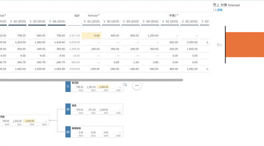
Task: Expand Q1 (2015) under the 予想2 version
Action: [163, 21]
